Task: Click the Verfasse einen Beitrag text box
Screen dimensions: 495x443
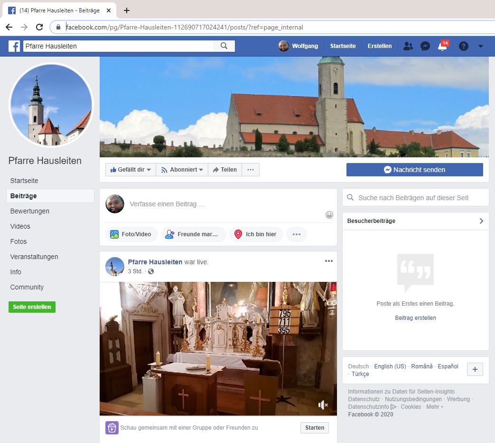Action: point(218,204)
